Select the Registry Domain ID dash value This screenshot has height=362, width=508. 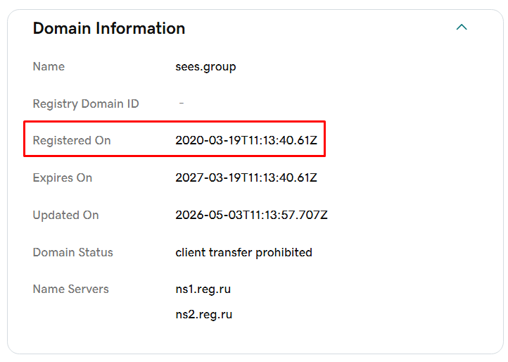tap(182, 104)
